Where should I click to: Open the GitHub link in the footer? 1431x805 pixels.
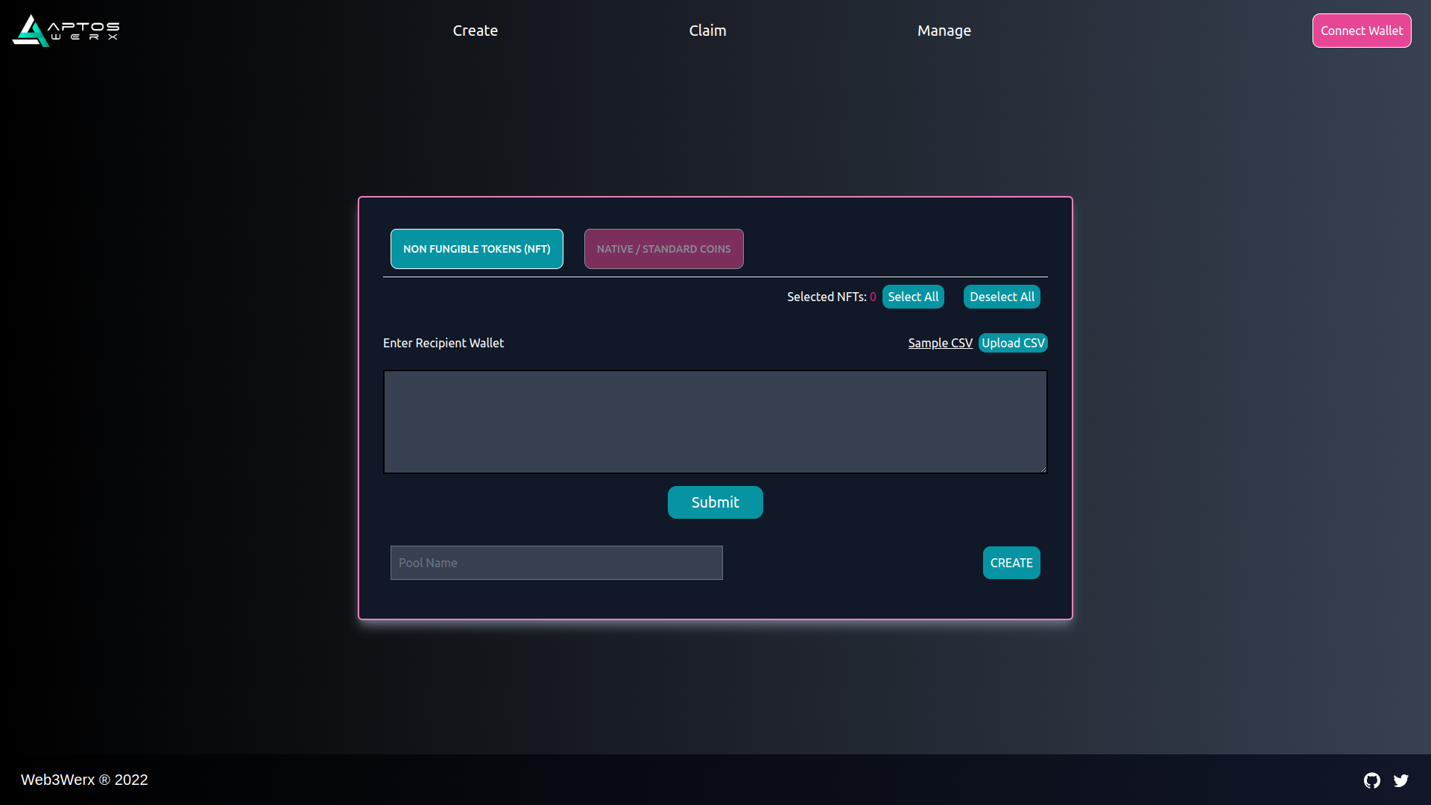pos(1371,780)
